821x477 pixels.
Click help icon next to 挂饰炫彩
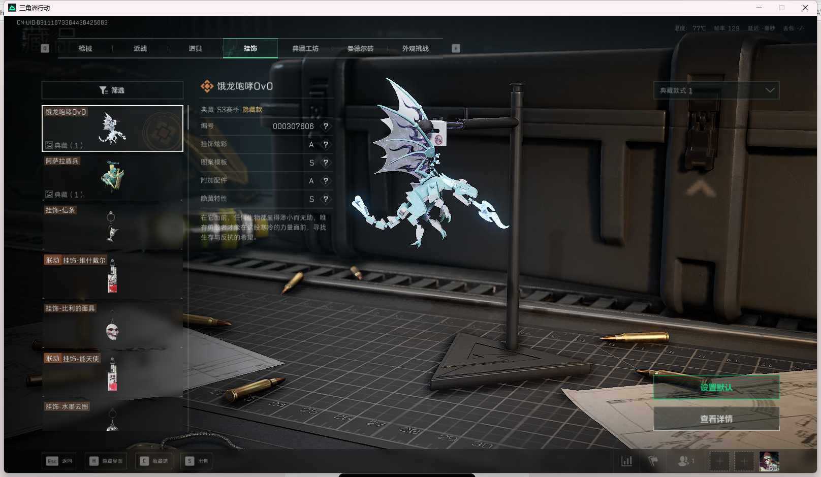tap(326, 145)
